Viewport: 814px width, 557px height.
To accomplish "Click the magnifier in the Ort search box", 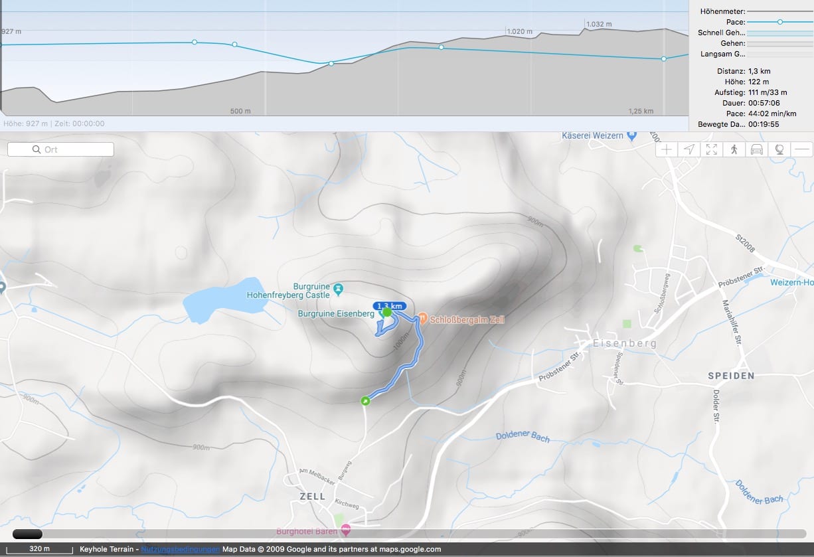I will click(x=37, y=149).
